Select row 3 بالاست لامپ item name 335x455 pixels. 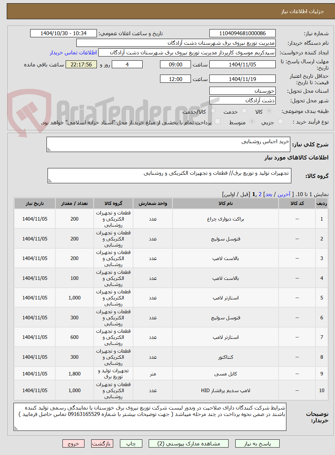[x=226, y=258]
